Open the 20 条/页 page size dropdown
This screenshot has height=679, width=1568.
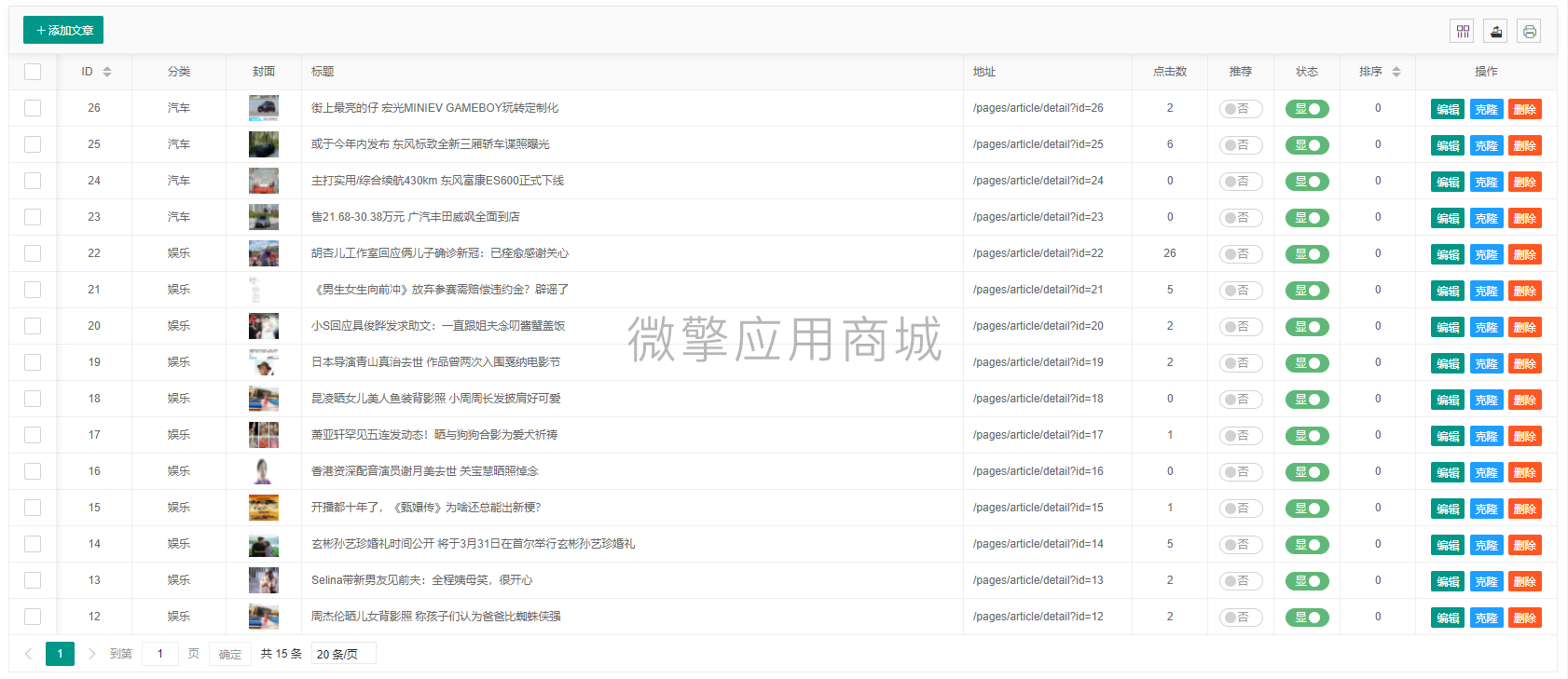(343, 654)
